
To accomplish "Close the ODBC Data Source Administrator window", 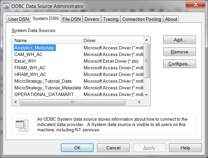I will point(195,4).
